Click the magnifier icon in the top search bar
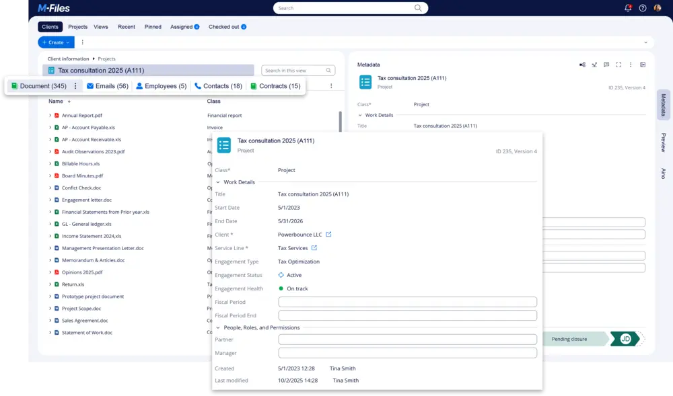 (418, 8)
